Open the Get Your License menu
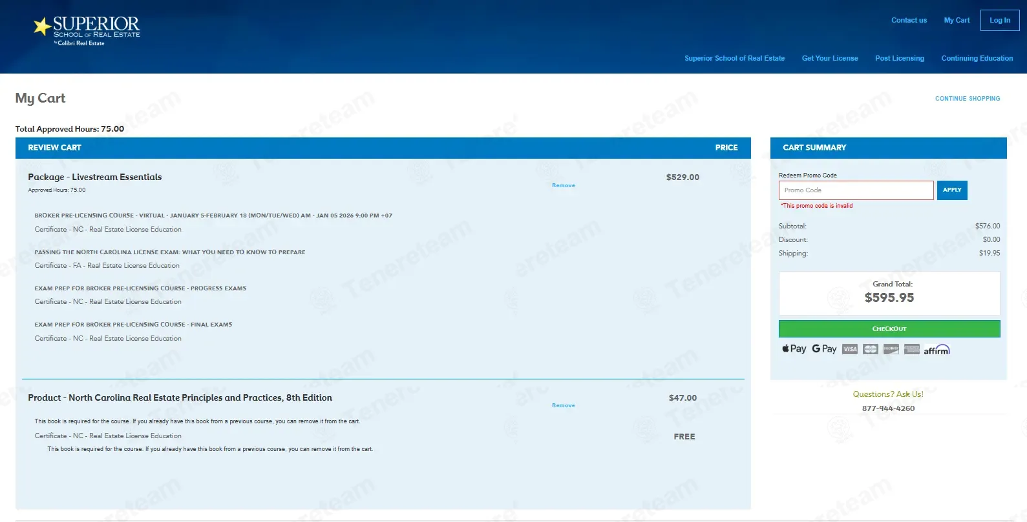This screenshot has width=1027, height=522. (x=830, y=58)
